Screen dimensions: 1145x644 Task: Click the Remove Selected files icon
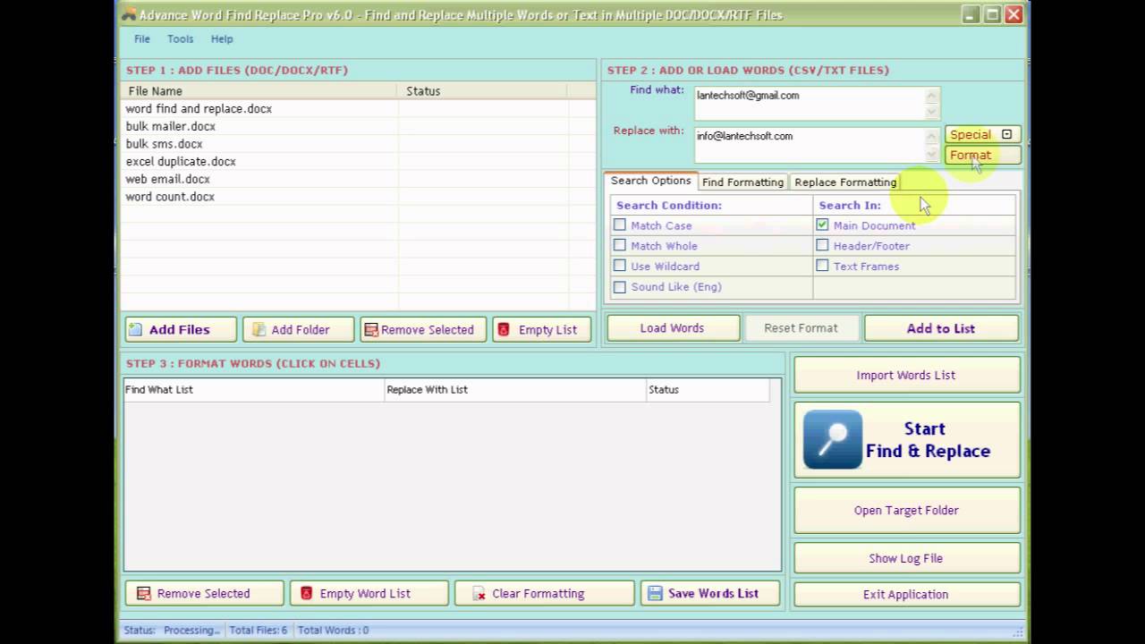(371, 329)
